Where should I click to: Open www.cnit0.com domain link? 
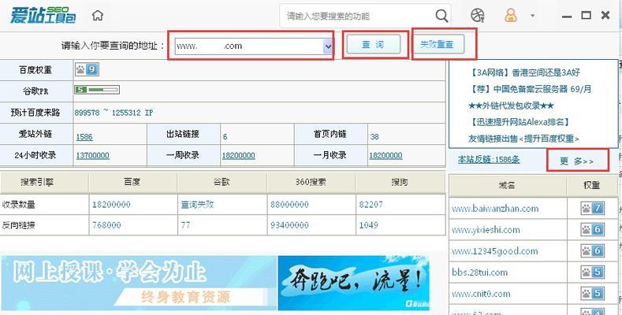[481, 294]
